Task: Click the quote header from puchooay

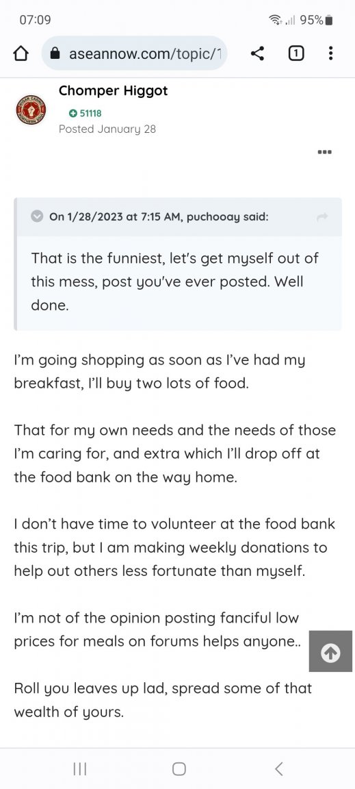Action: pyautogui.click(x=159, y=217)
